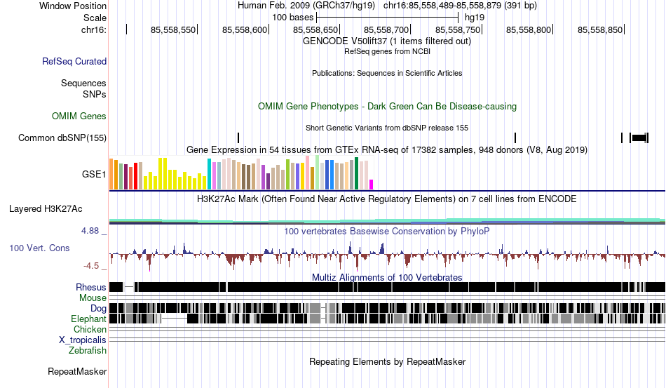Click the Dog alignment block row

point(387,308)
